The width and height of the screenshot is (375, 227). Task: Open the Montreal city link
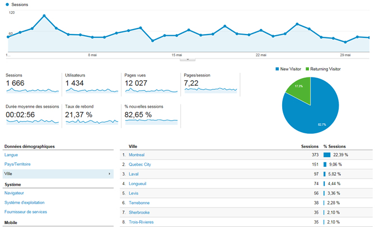click(x=137, y=154)
